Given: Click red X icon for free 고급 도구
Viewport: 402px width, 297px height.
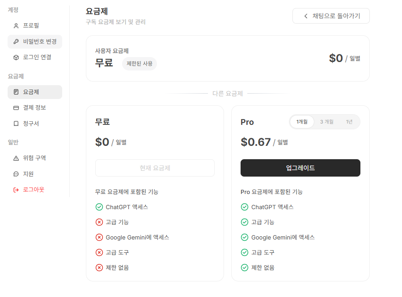Looking at the screenshot, I should 99,252.
